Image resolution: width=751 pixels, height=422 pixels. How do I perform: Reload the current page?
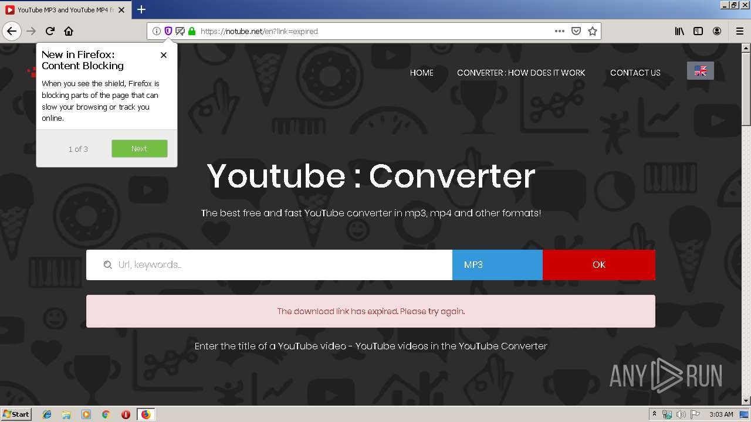tap(50, 31)
